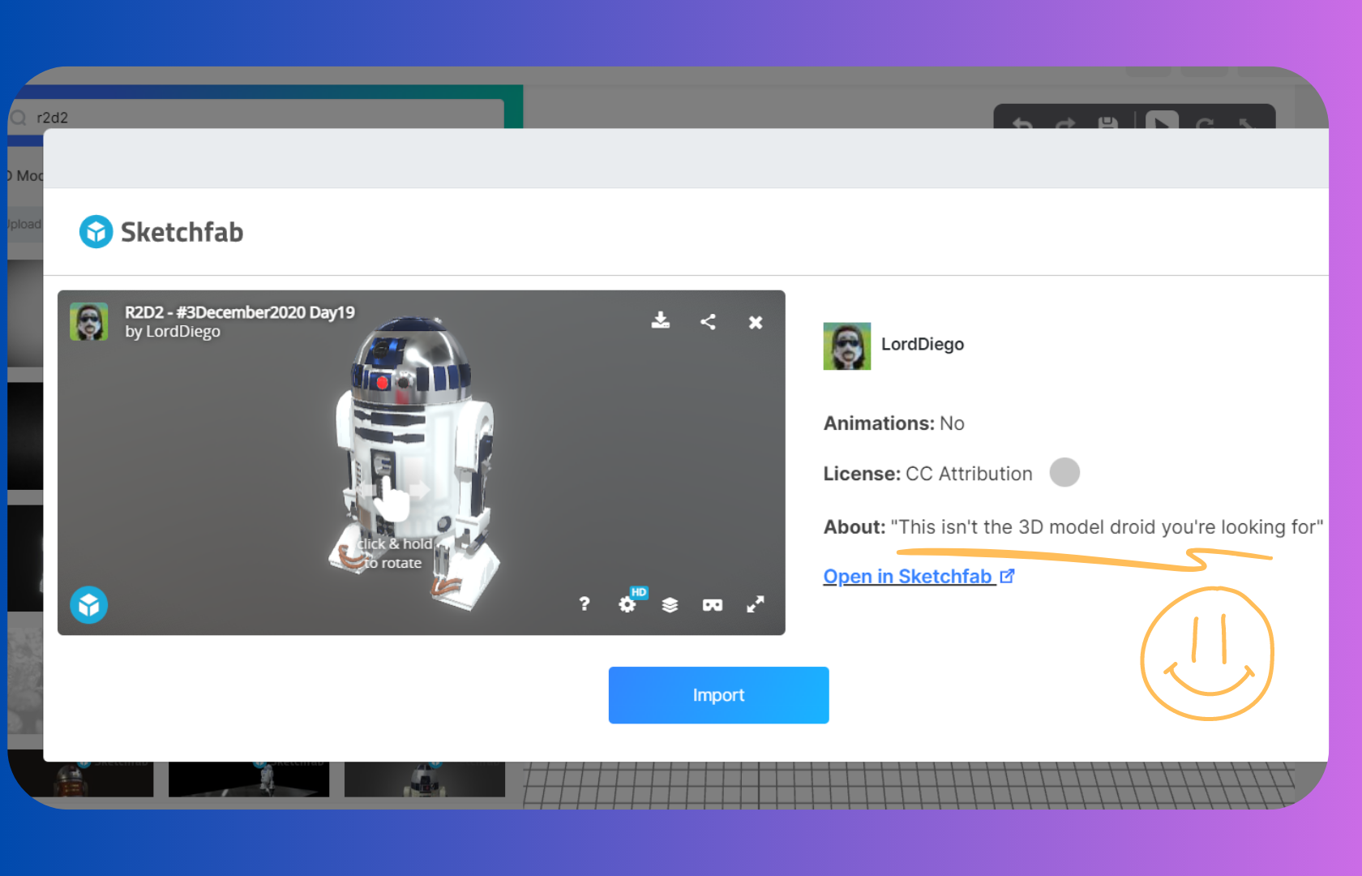Click the Sketchfab cube logo in the viewer
1362x876 pixels.
click(x=89, y=605)
